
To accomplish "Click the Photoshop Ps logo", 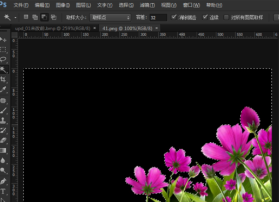I will pyautogui.click(x=3, y=4).
